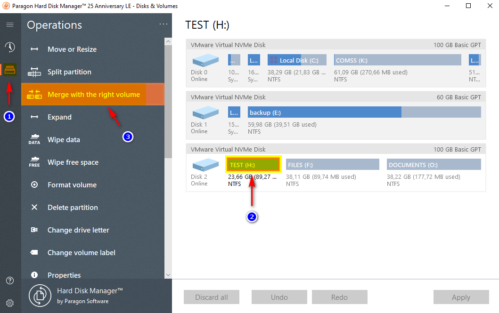Open the settings gear icon
This screenshot has width=499, height=313.
click(x=10, y=303)
